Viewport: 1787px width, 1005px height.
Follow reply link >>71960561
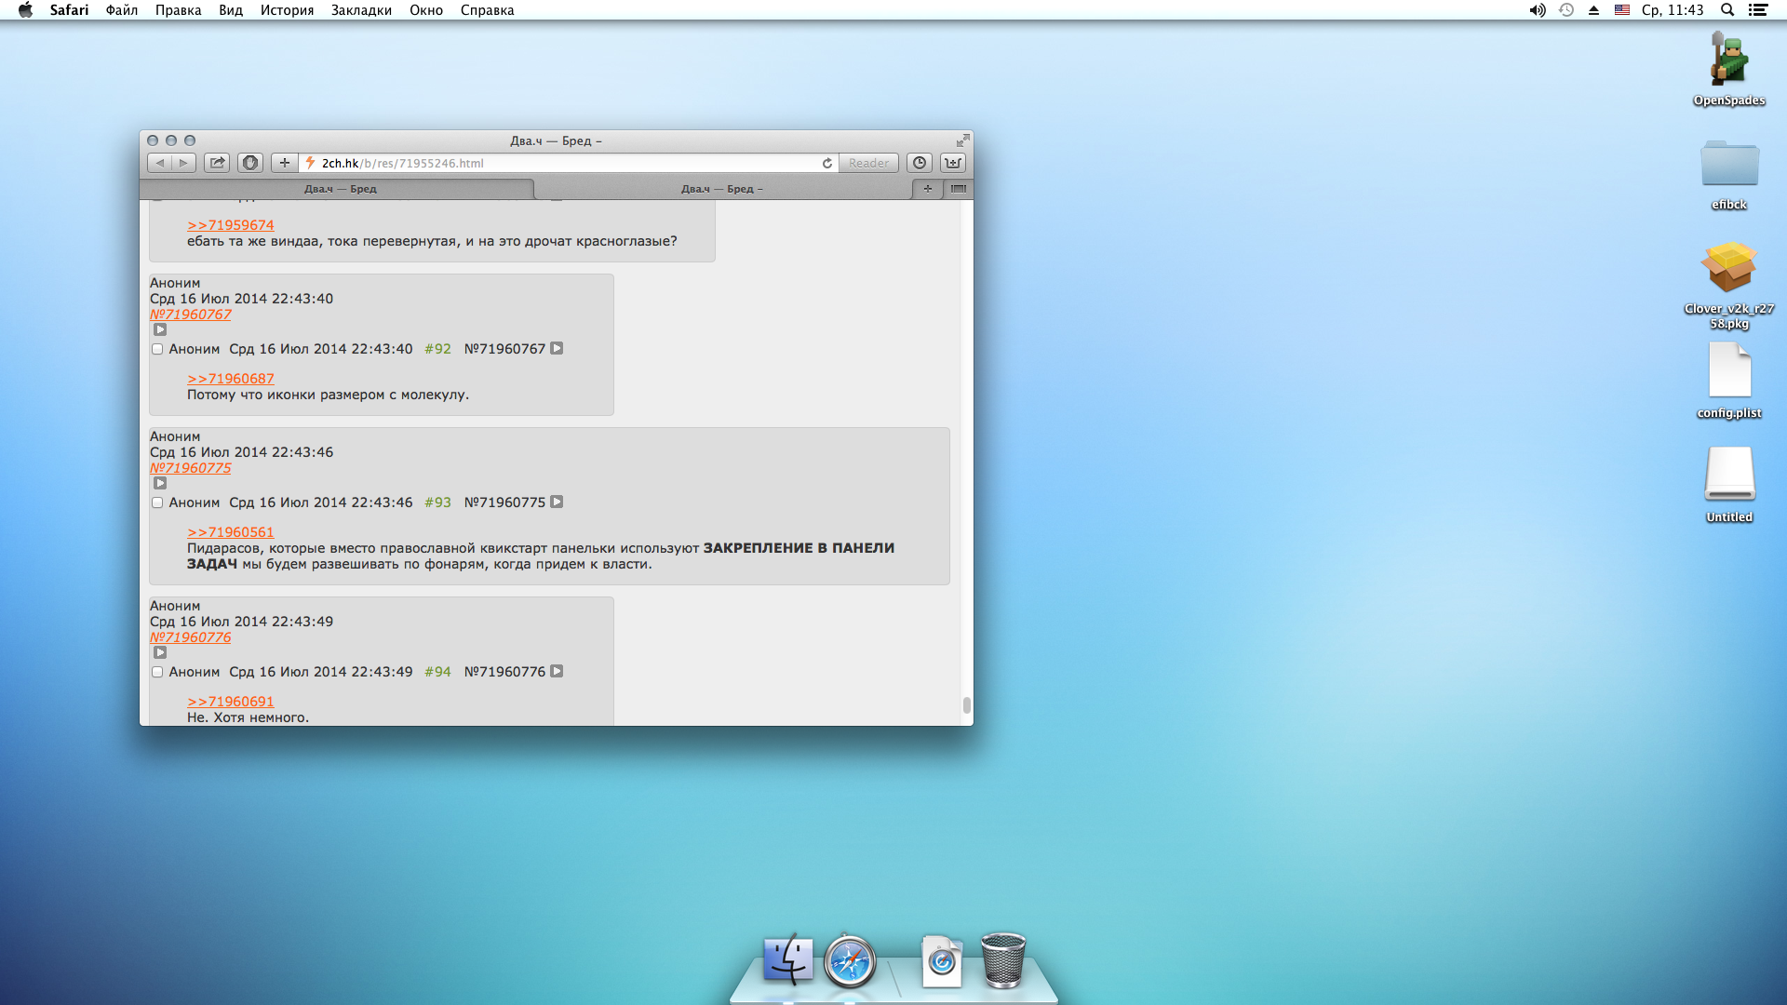tap(230, 532)
